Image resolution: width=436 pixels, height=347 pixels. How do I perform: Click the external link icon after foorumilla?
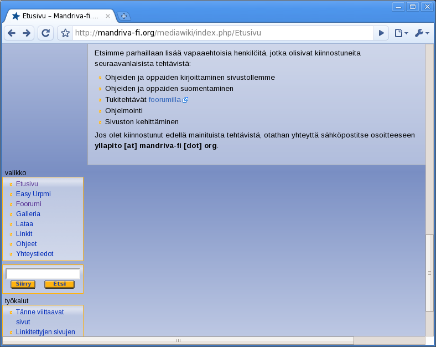pyautogui.click(x=185, y=100)
